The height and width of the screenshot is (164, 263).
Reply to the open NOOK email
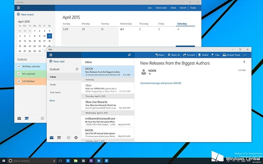pyautogui.click(x=160, y=55)
